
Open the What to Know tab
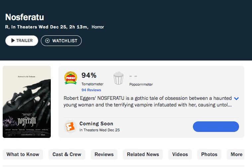click(23, 154)
